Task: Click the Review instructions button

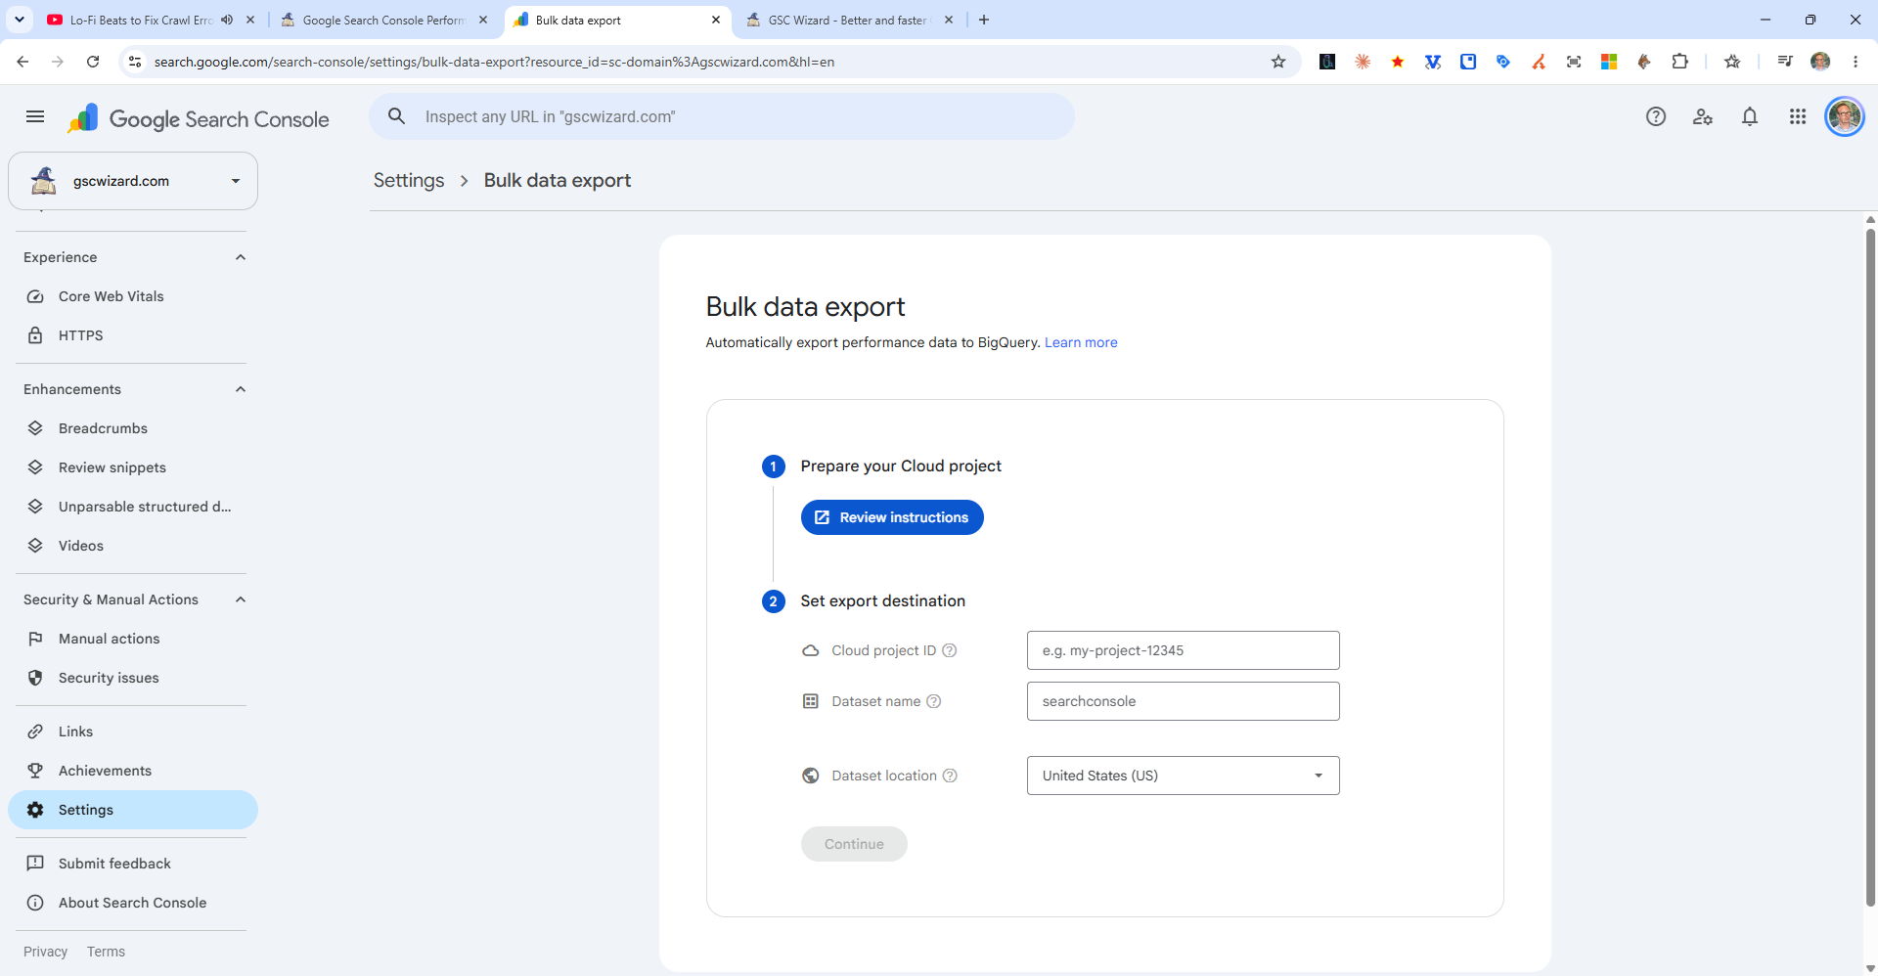Action: (x=892, y=517)
